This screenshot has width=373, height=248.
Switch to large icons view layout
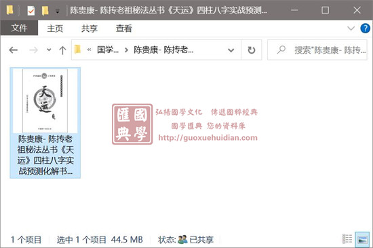coord(362,240)
